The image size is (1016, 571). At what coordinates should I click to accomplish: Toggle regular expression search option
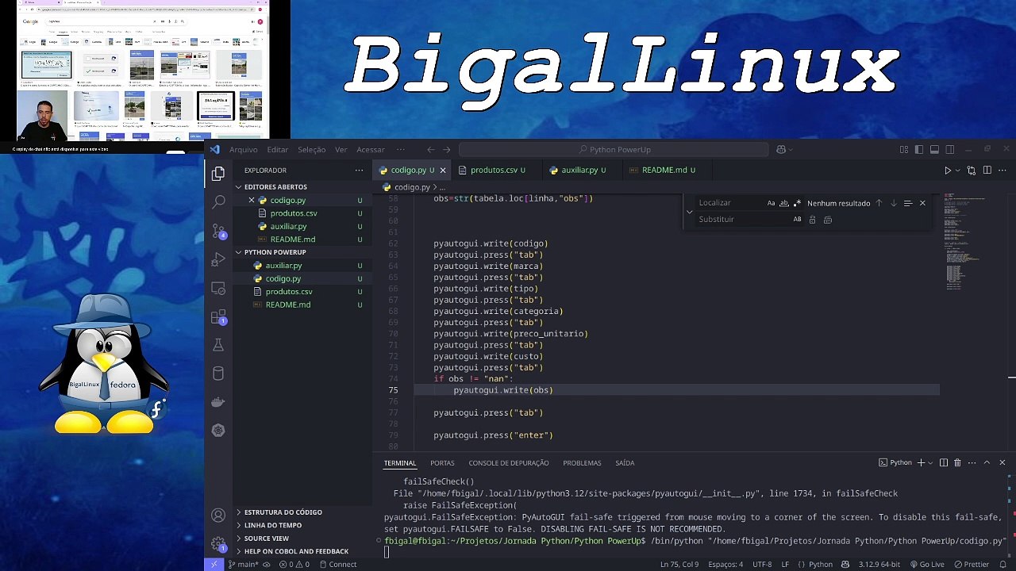coord(797,203)
